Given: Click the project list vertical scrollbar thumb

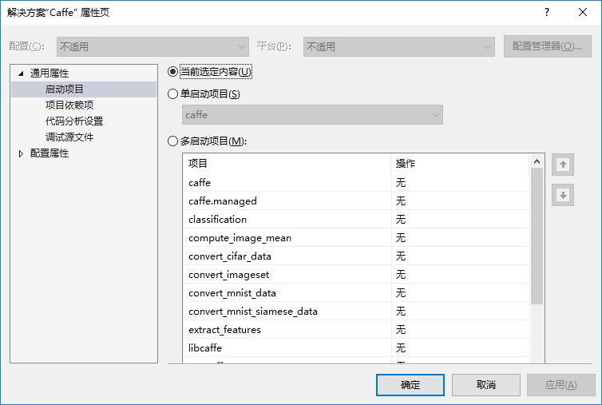Looking at the screenshot, I should pos(537,236).
